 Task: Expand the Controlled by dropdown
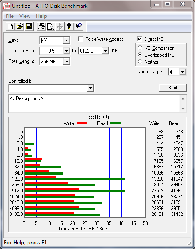pos(90,88)
